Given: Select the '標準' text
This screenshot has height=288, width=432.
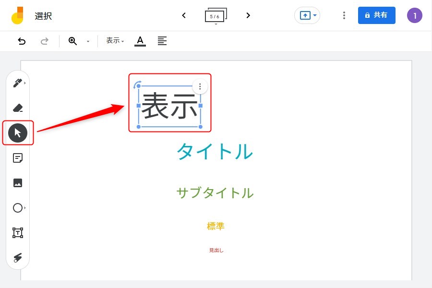Looking at the screenshot, I should [x=216, y=226].
